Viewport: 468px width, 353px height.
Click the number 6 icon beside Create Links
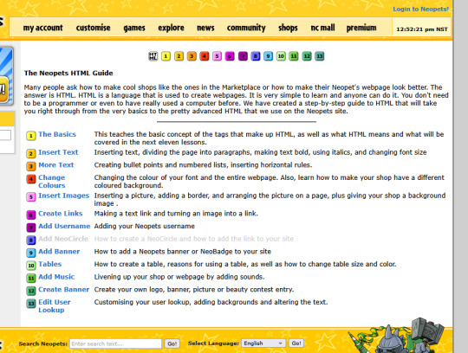(x=31, y=215)
